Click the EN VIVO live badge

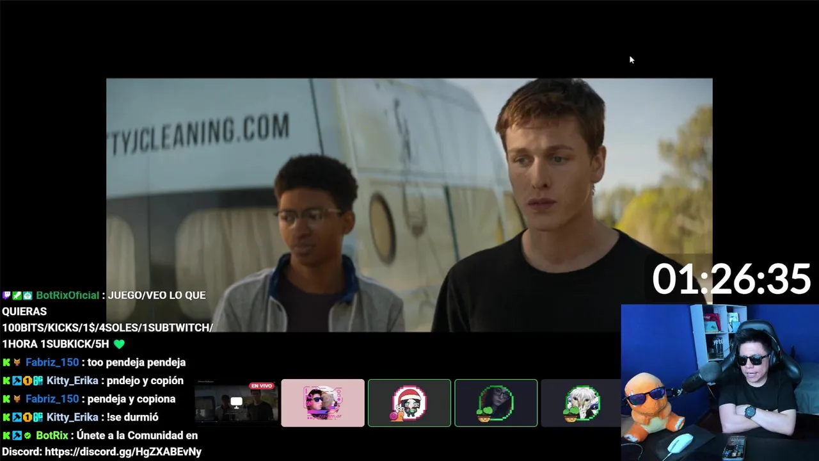(x=262, y=386)
